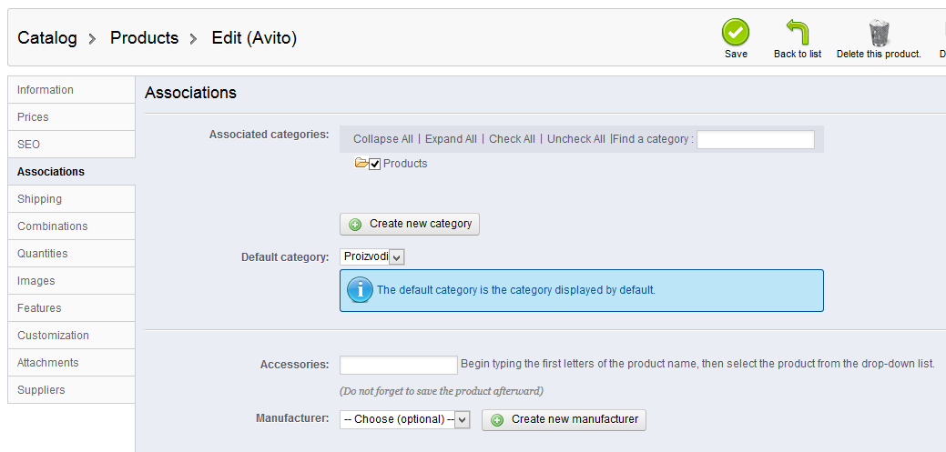Screen dimensions: 946x452
Task: Click the Collapse All link
Action: tap(382, 139)
